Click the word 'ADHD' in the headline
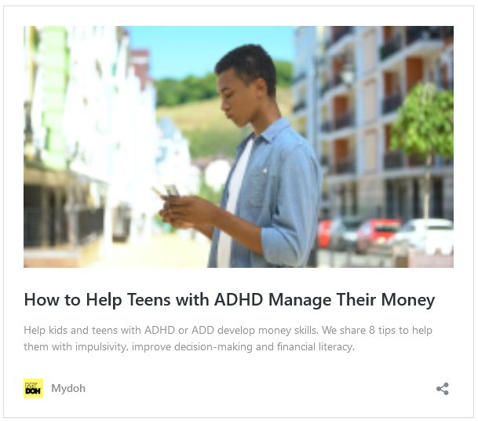478x421 pixels. click(x=239, y=299)
